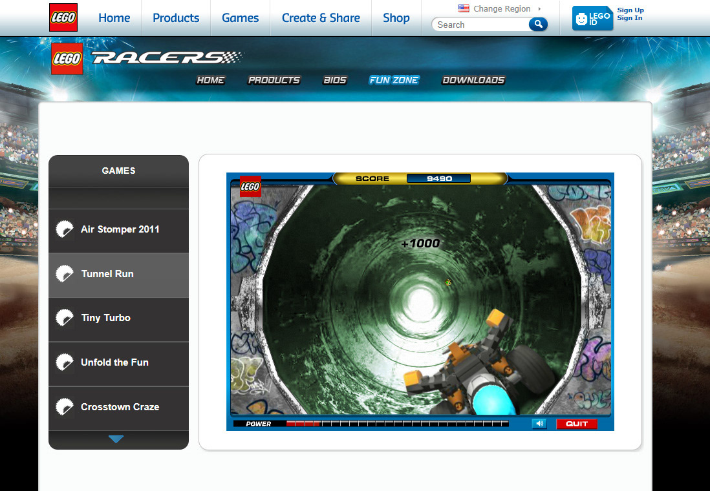
Task: Go to Racers BIOS tab
Action: 334,80
